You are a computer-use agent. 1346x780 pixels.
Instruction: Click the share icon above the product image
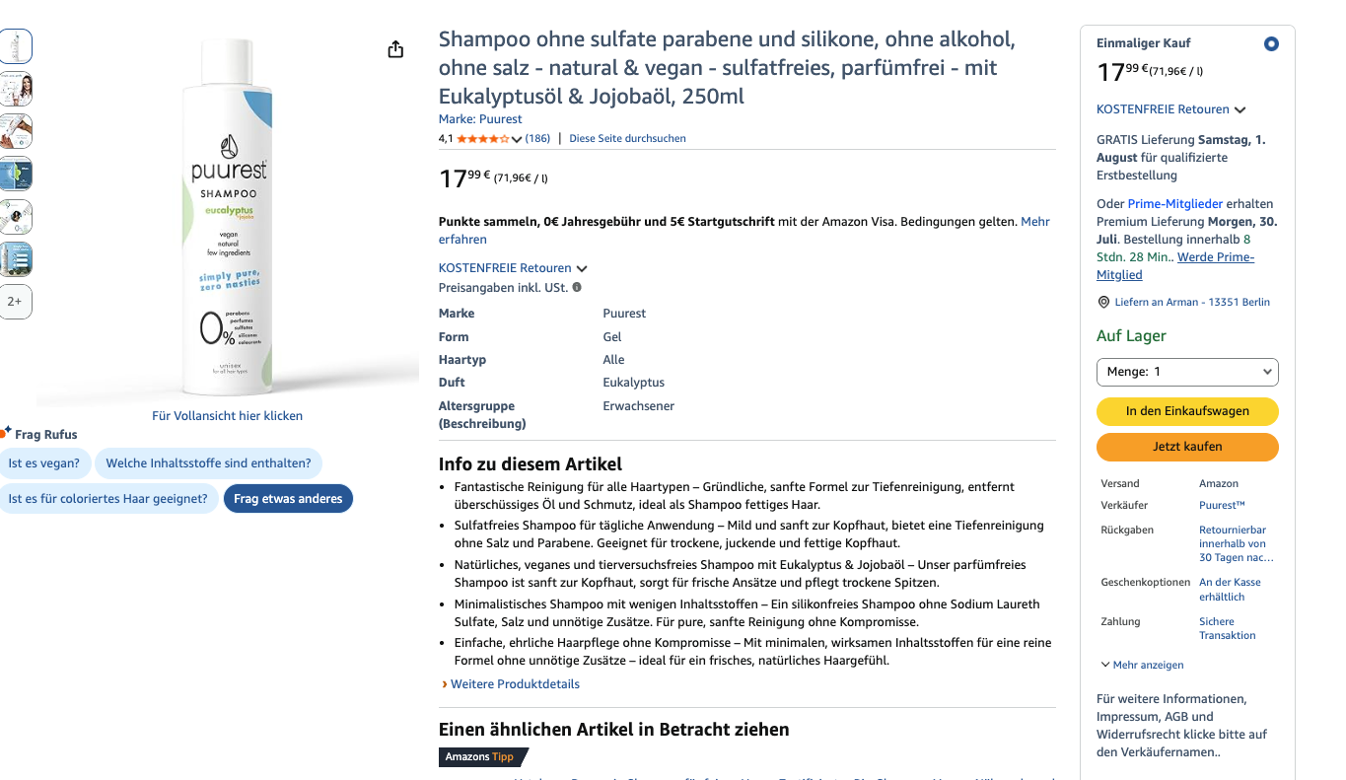tap(395, 49)
